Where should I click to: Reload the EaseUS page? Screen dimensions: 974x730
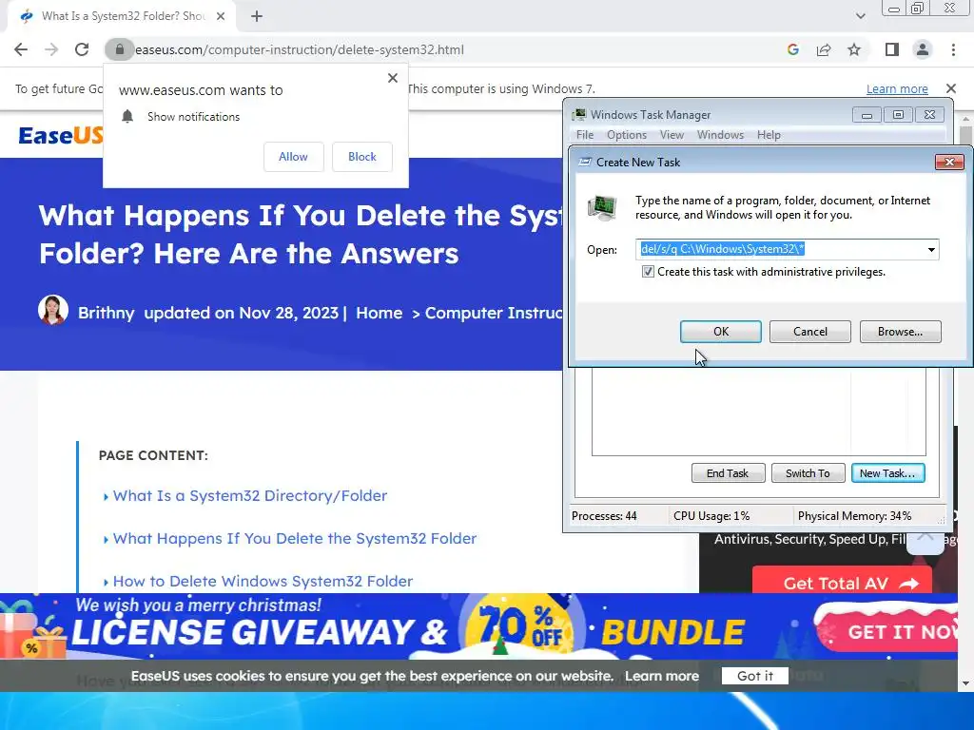pos(82,49)
